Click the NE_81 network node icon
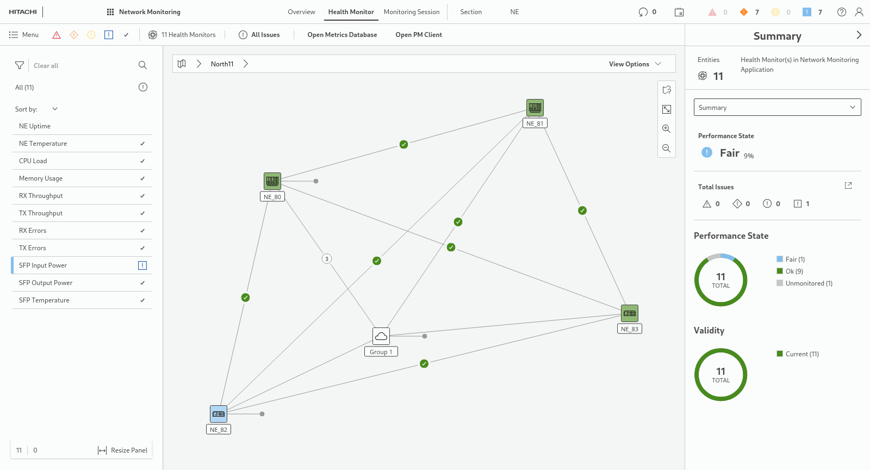 (535, 107)
